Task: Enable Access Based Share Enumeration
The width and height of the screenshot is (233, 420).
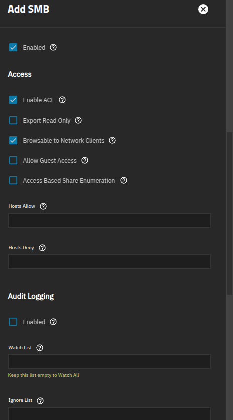Action: pyautogui.click(x=13, y=180)
